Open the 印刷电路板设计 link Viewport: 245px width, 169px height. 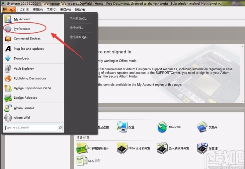99,148
